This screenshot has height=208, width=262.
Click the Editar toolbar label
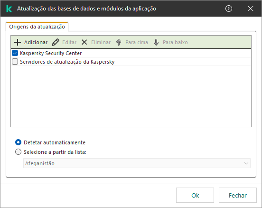(x=69, y=42)
